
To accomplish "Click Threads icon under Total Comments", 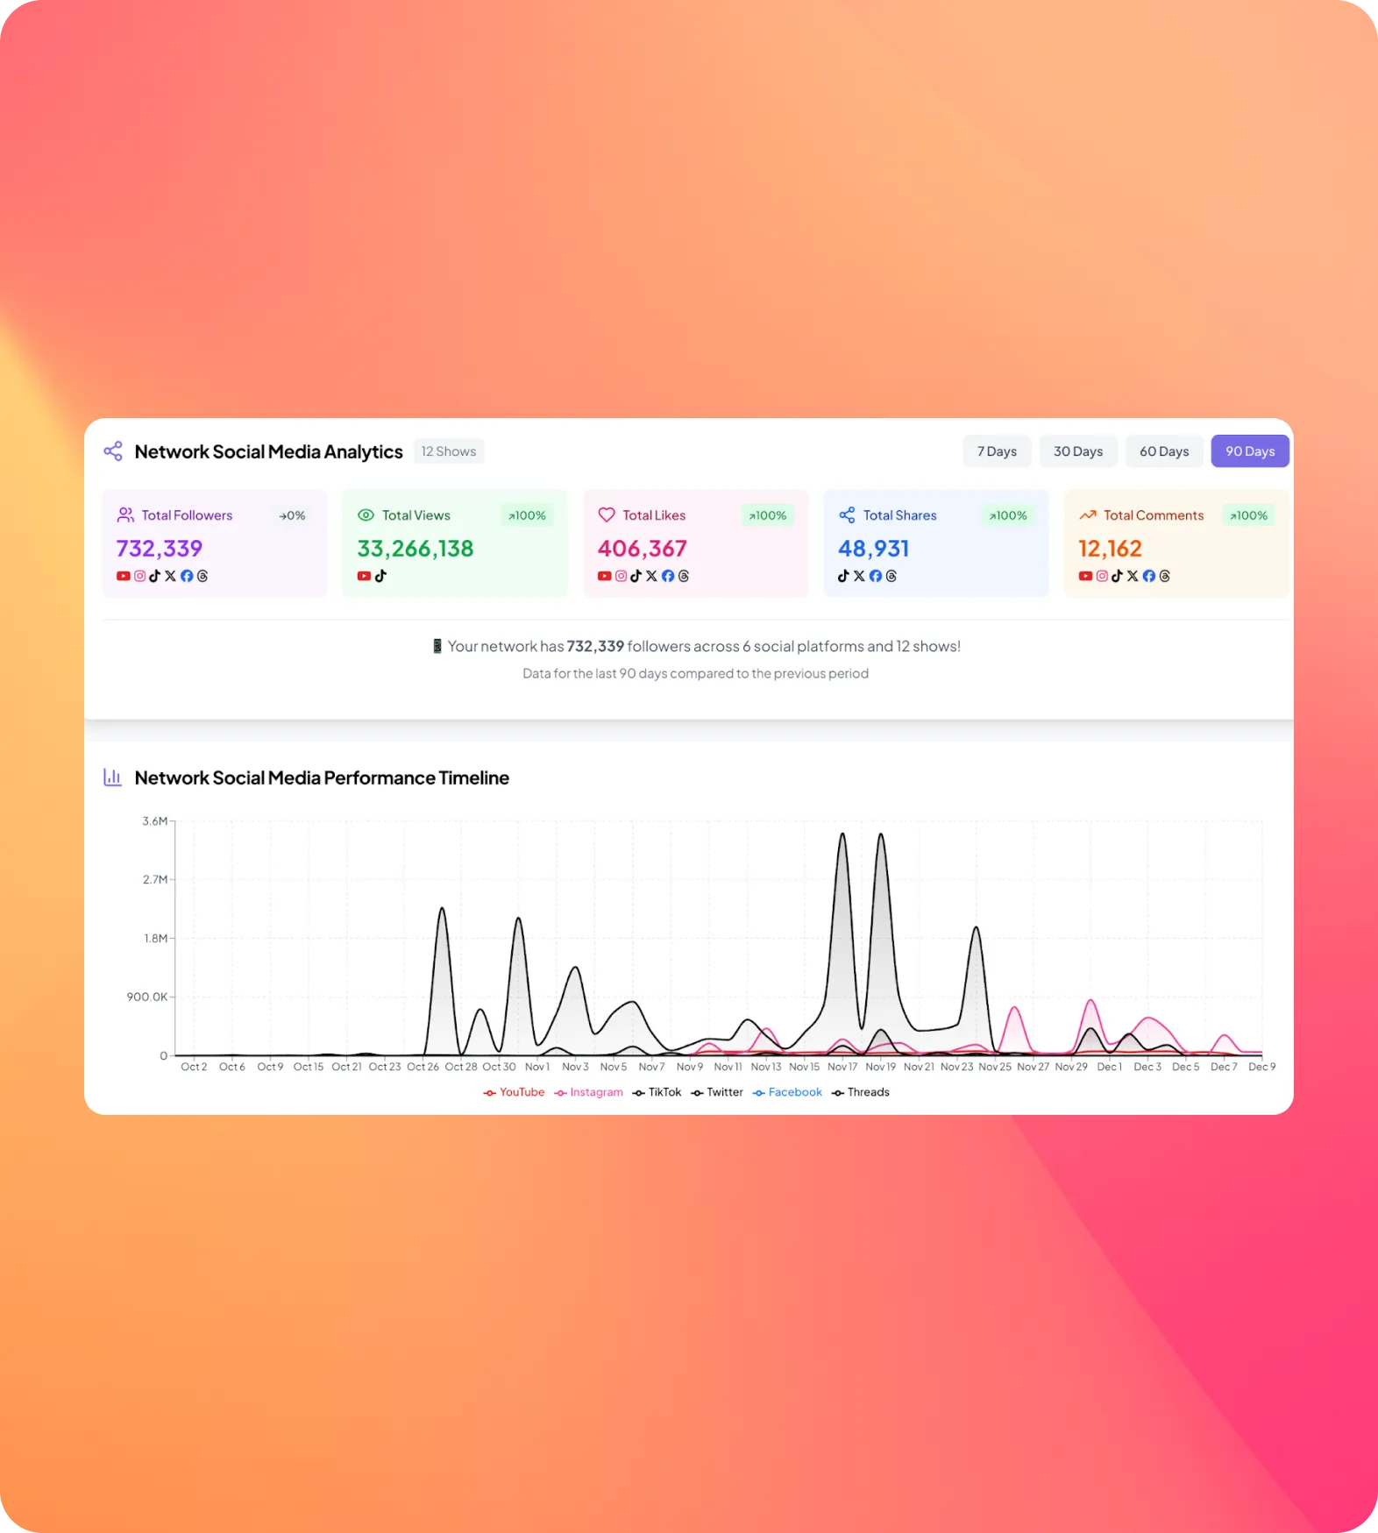I will [1165, 576].
